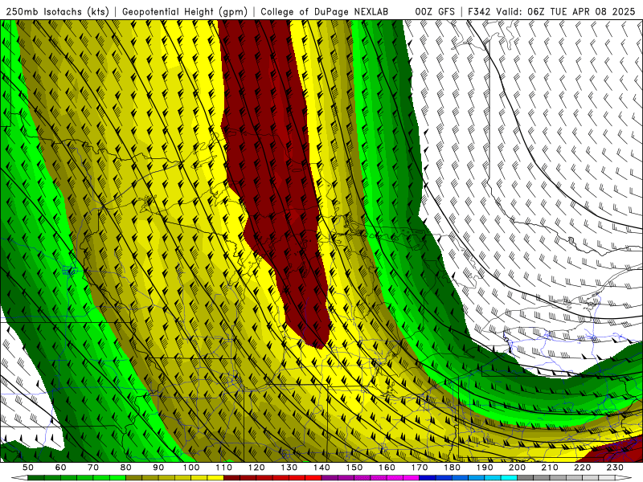Viewport: 643px width, 482px height.
Task: Click the '160' legend label
Action: pos(387,468)
